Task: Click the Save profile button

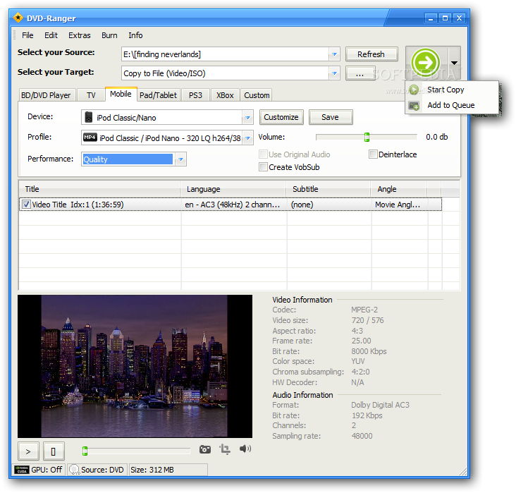Action: (331, 117)
